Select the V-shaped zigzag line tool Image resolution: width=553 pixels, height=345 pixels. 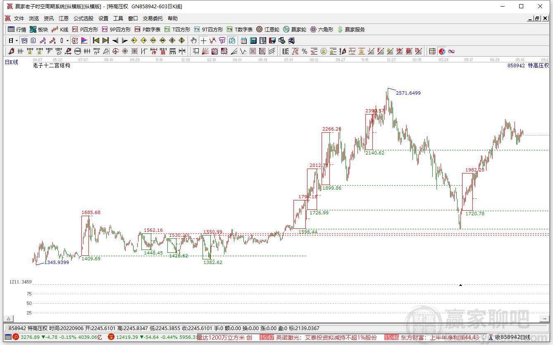coord(243,51)
